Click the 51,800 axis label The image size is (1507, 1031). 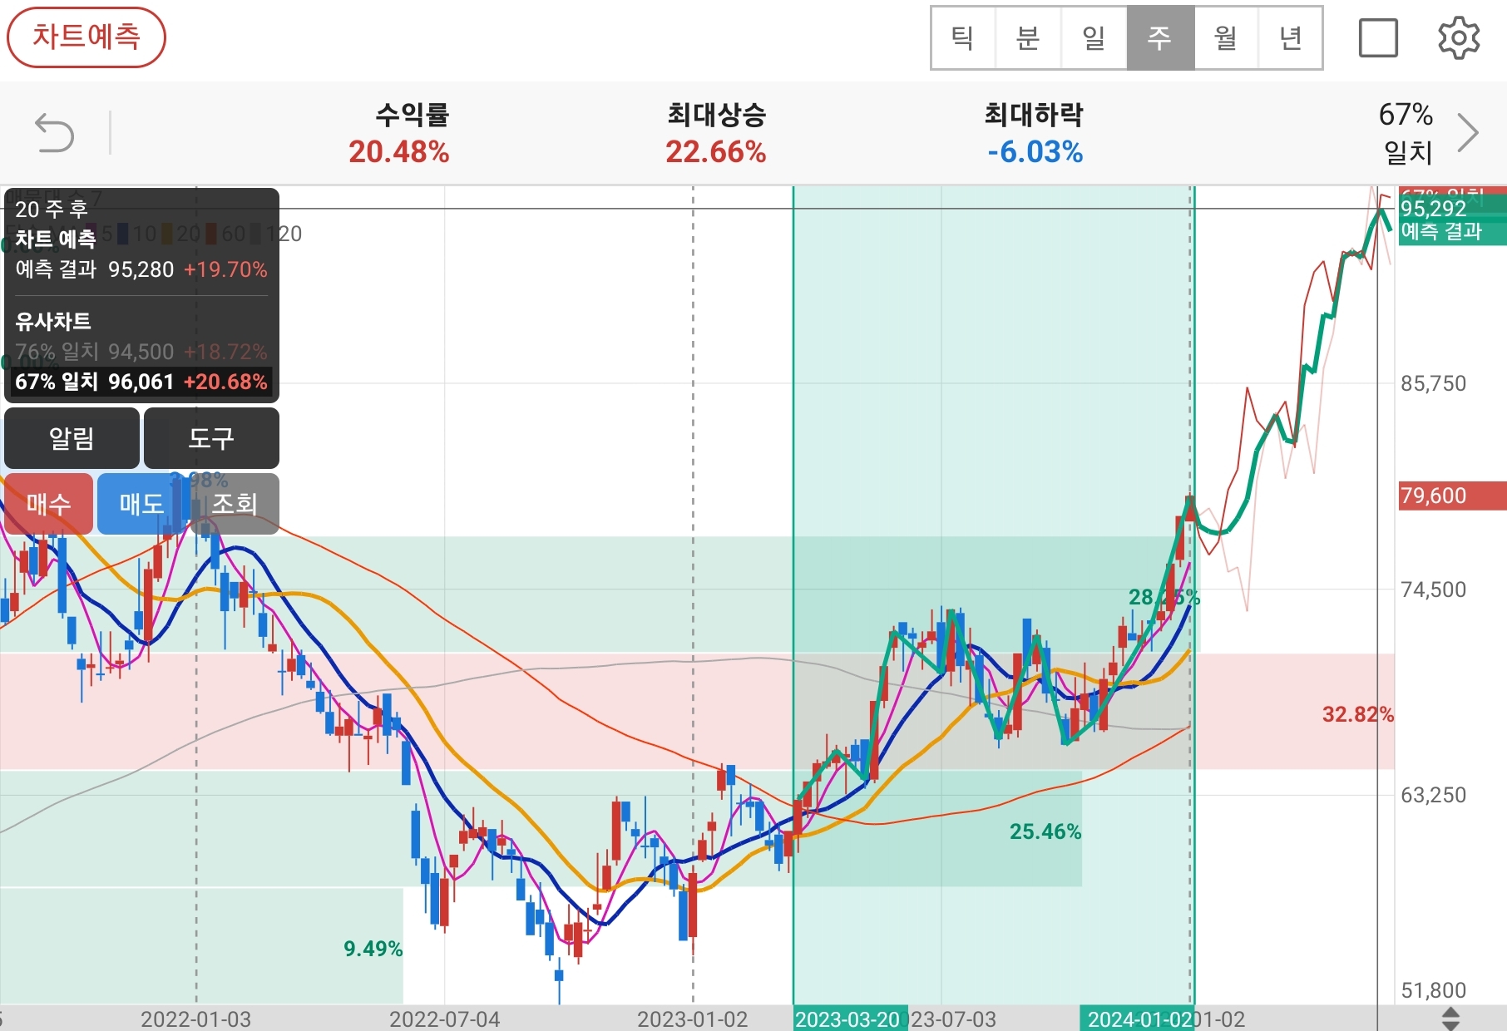1433,990
